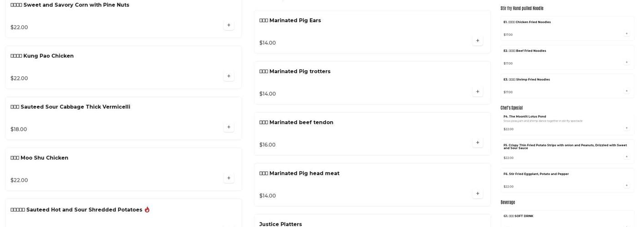Add Sweet and Savory Corn with Pine Nuts
Image resolution: width=637 pixels, height=227 pixels.
click(228, 25)
